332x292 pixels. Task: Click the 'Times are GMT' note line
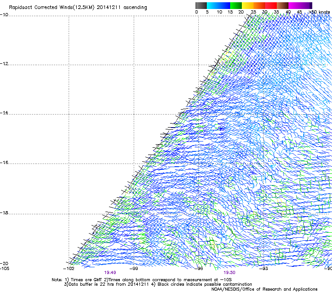point(141,280)
